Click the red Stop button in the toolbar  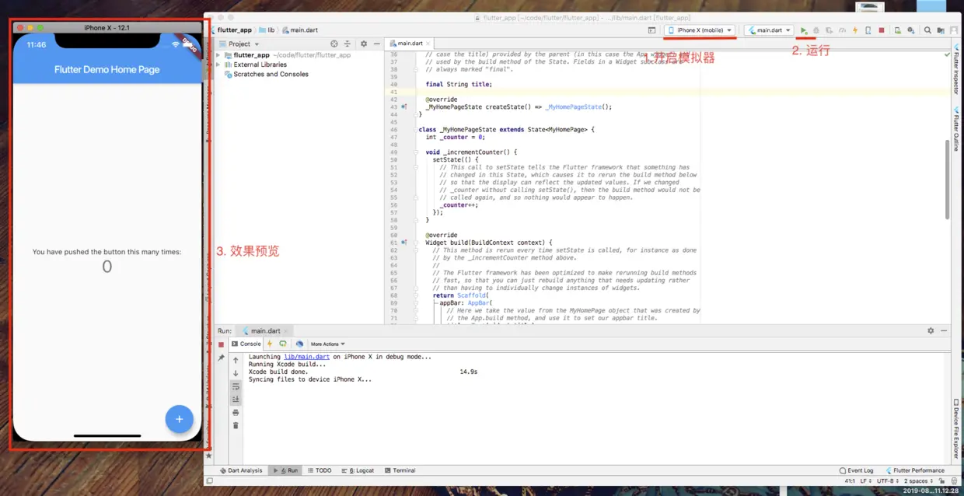882,30
